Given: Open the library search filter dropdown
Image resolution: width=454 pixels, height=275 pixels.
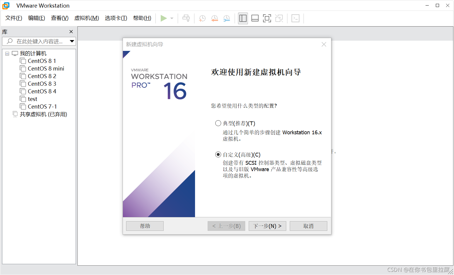Looking at the screenshot, I should (72, 41).
